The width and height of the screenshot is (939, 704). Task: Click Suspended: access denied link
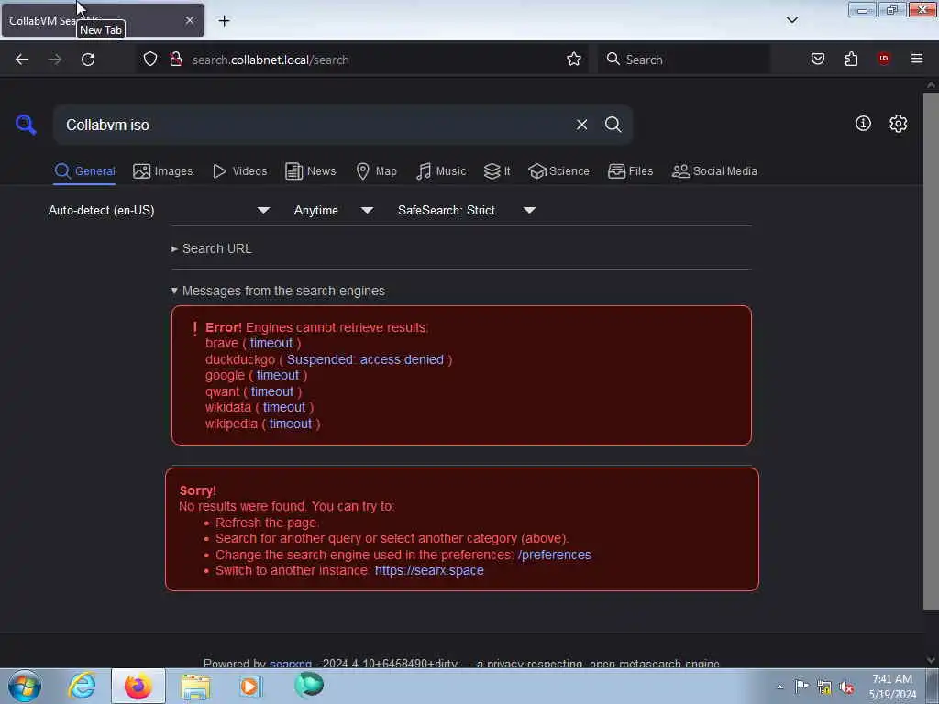[365, 359]
